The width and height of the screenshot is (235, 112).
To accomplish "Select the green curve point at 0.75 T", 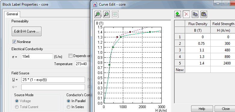I will point(109,65).
